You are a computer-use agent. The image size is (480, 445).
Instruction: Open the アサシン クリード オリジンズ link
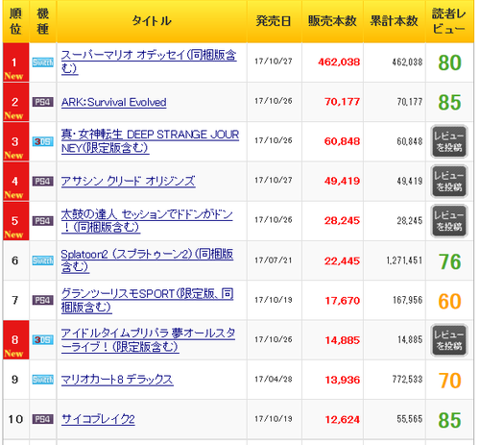(x=128, y=182)
